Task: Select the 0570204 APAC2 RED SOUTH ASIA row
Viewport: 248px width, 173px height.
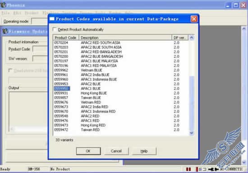Action: tap(121, 42)
